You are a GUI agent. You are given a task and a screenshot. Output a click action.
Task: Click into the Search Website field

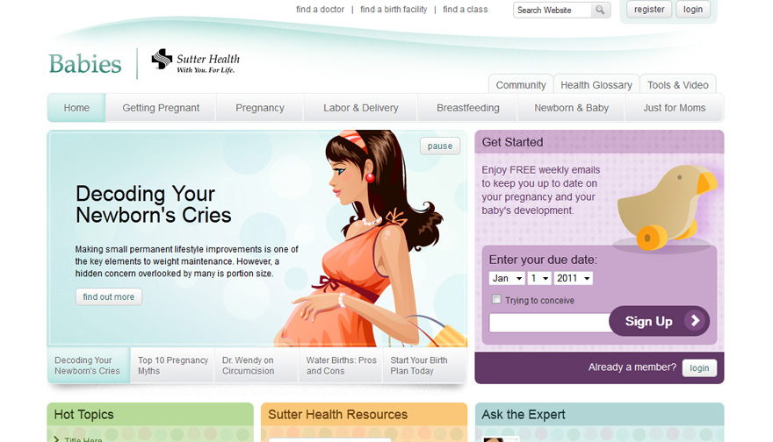pyautogui.click(x=553, y=10)
